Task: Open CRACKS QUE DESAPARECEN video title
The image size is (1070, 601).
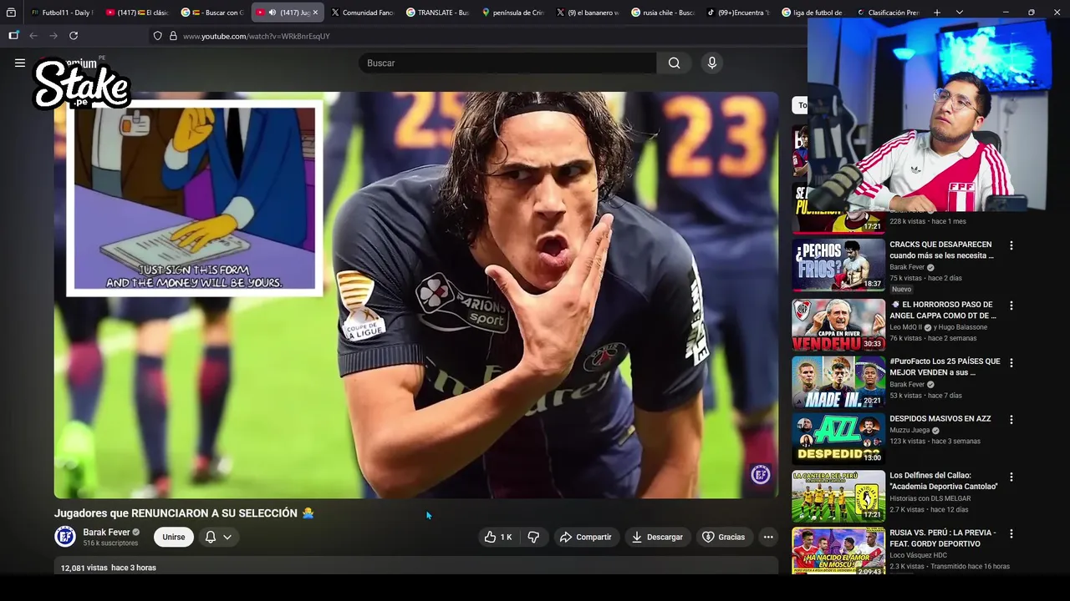Action: (941, 250)
